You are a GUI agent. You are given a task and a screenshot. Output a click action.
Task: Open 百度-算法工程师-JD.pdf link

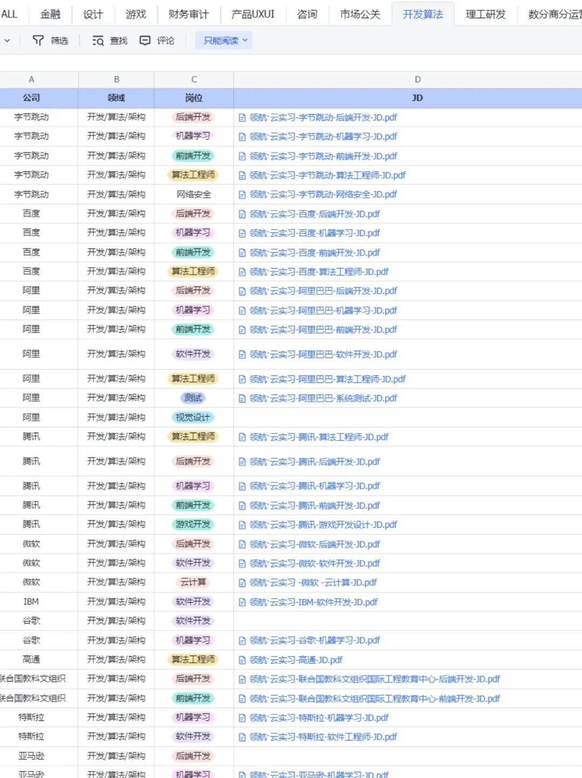tap(318, 272)
